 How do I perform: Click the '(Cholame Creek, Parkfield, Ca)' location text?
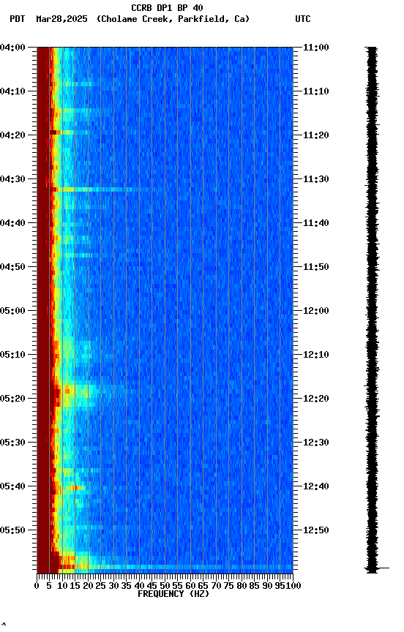click(x=173, y=19)
